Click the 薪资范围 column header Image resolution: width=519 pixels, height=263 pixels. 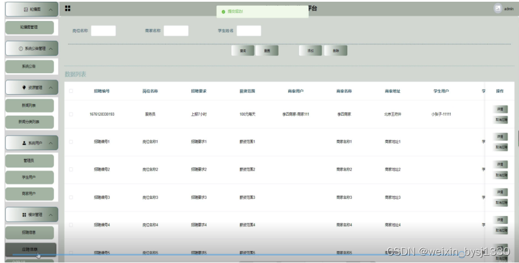pos(247,91)
